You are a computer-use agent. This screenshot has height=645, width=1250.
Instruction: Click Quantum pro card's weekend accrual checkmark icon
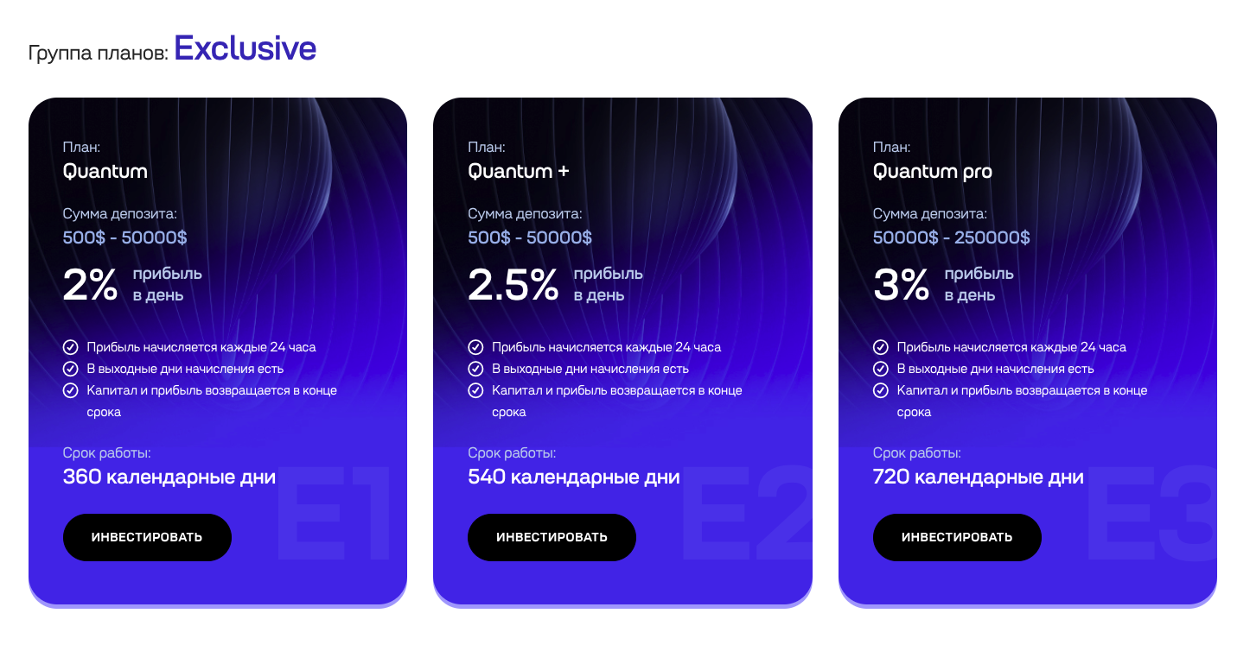[x=881, y=369]
